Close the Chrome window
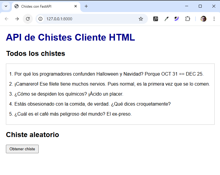This screenshot has height=175, width=220. [214, 6]
